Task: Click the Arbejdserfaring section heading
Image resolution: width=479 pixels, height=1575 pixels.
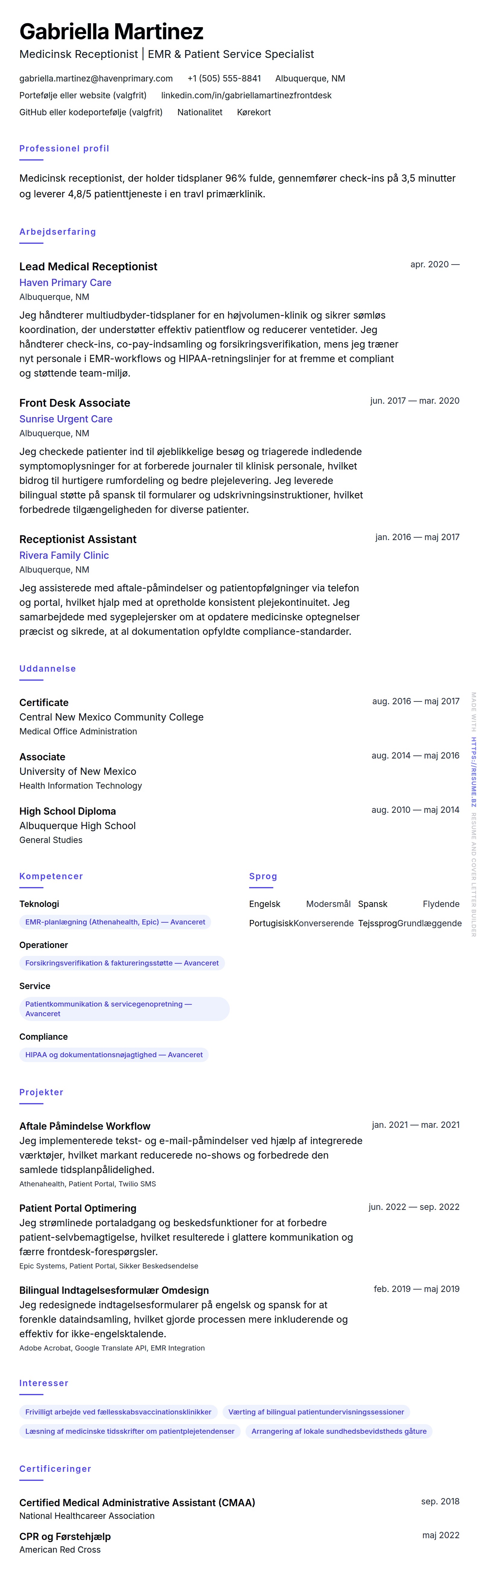Action: [x=57, y=232]
